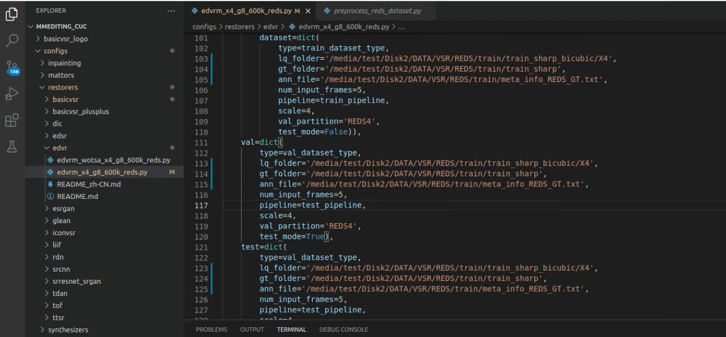Screen dimensions: 726x337
Task: Click 'restorers' in the breadcrumb path
Action: click(239, 27)
